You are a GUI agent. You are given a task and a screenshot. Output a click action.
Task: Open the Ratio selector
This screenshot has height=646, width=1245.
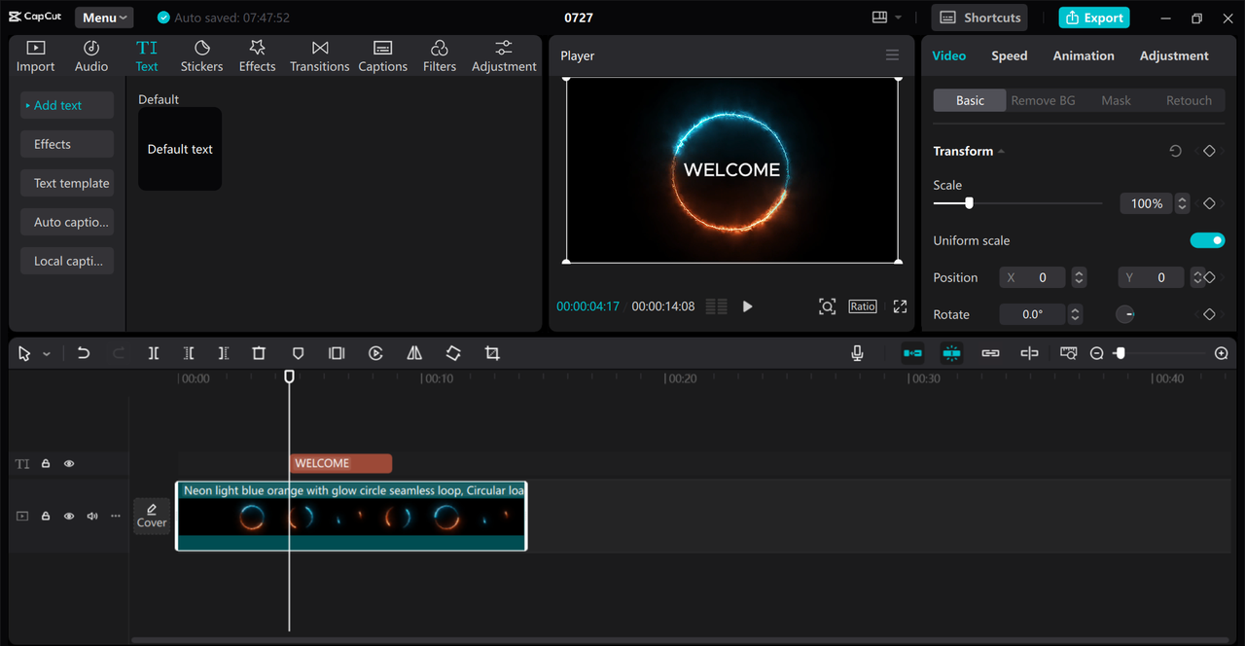click(863, 306)
